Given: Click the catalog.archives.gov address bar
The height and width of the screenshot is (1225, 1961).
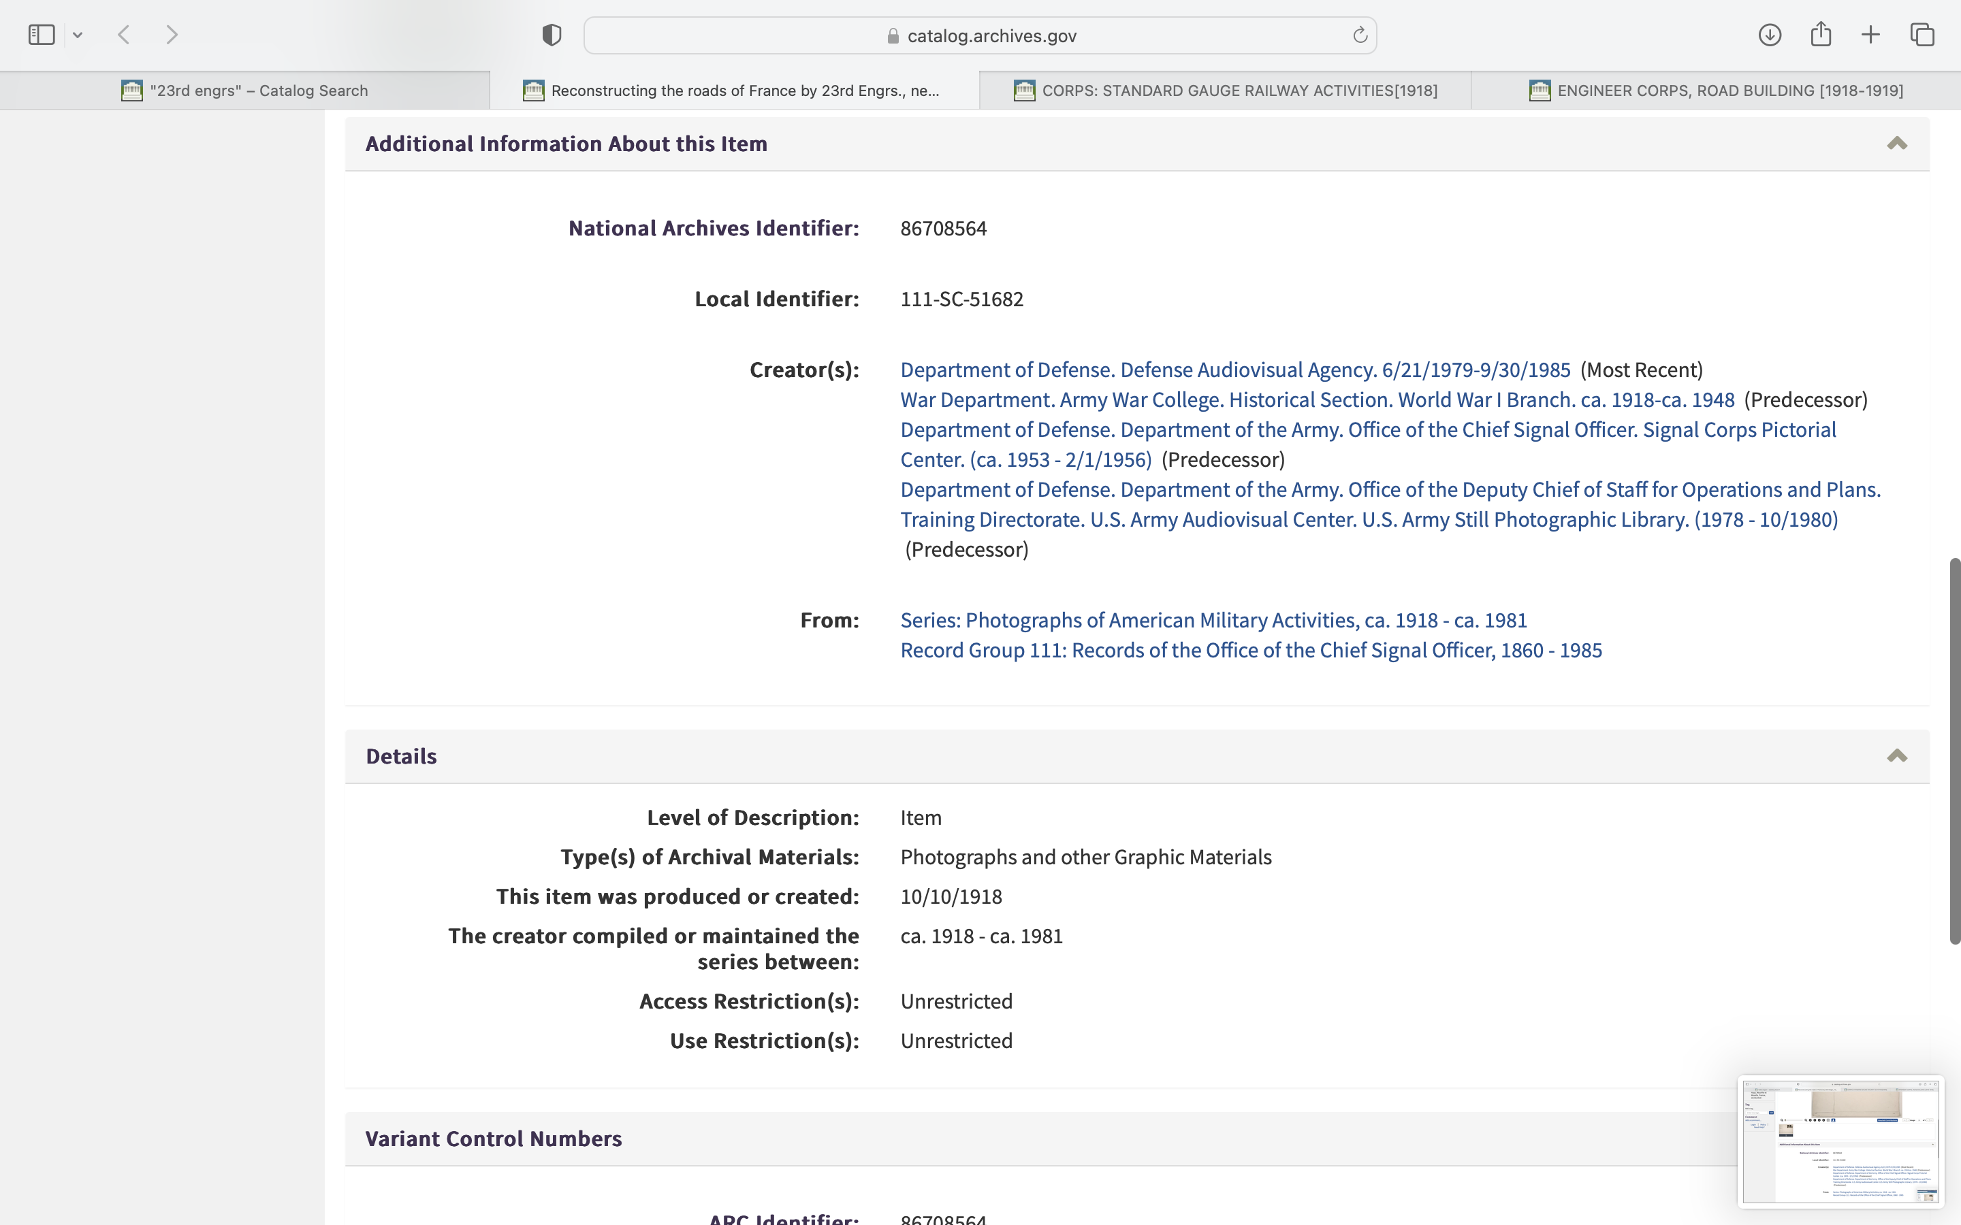Looking at the screenshot, I should click(990, 35).
